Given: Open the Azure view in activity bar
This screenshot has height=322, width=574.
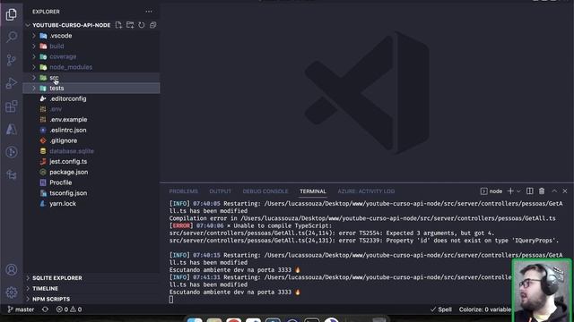Looking at the screenshot, I should coord(12,129).
